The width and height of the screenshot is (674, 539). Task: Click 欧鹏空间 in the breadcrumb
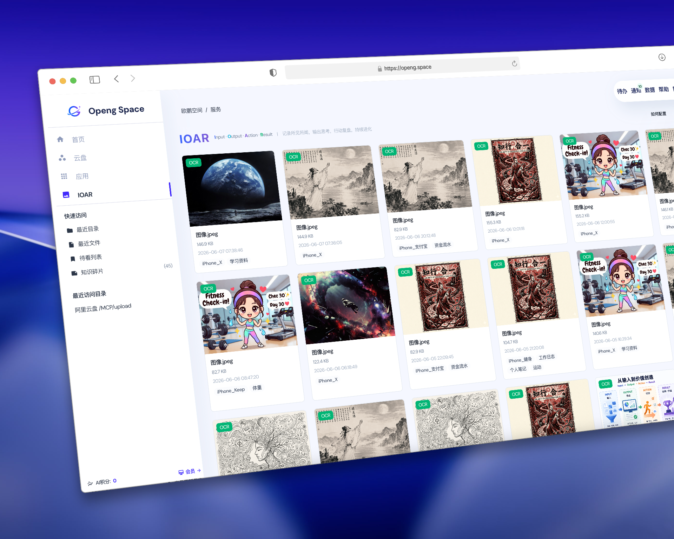192,110
